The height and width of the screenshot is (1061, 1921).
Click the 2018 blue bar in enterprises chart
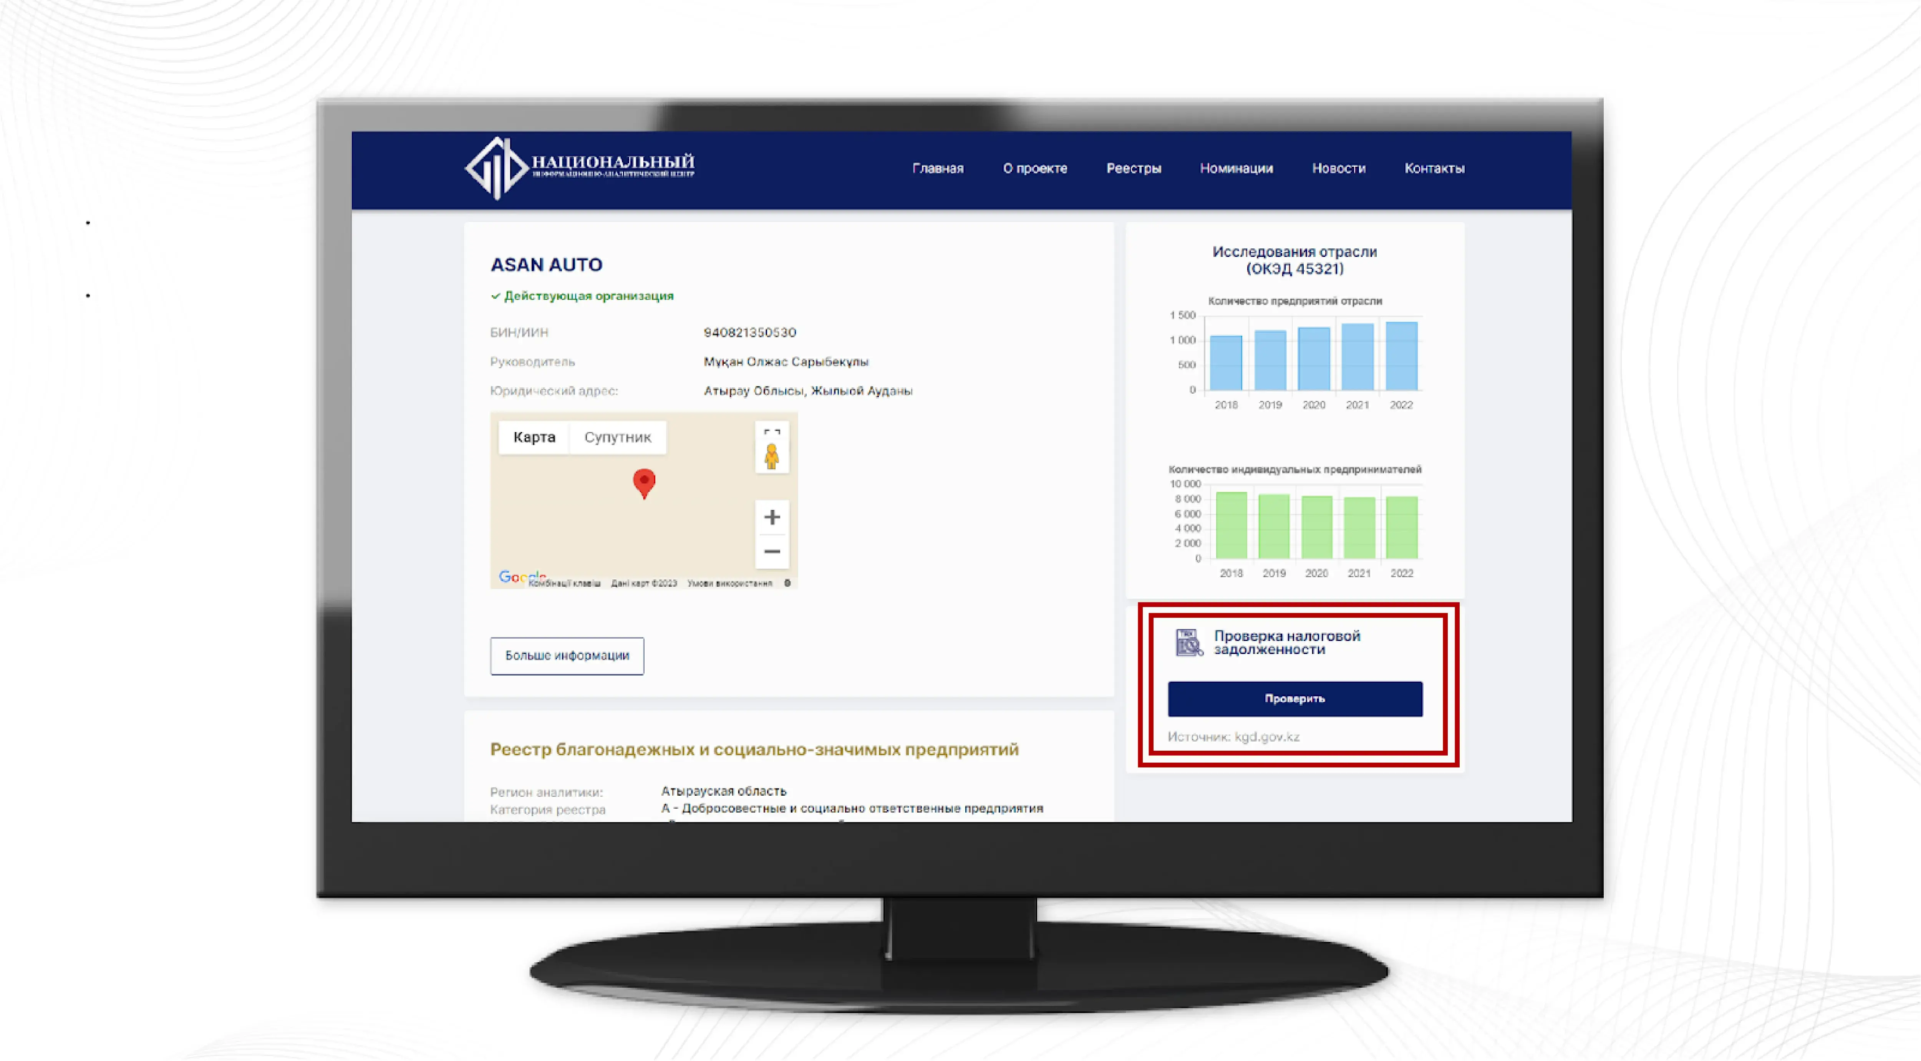(x=1226, y=362)
